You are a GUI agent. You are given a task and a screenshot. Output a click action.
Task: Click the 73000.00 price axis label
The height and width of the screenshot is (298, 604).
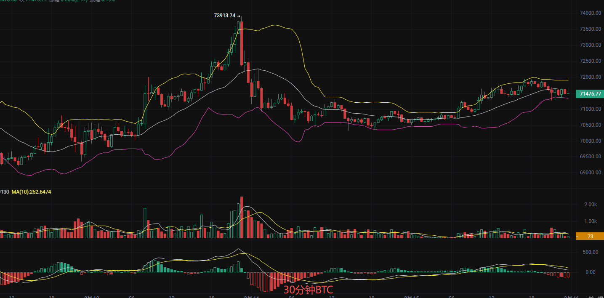coord(588,45)
